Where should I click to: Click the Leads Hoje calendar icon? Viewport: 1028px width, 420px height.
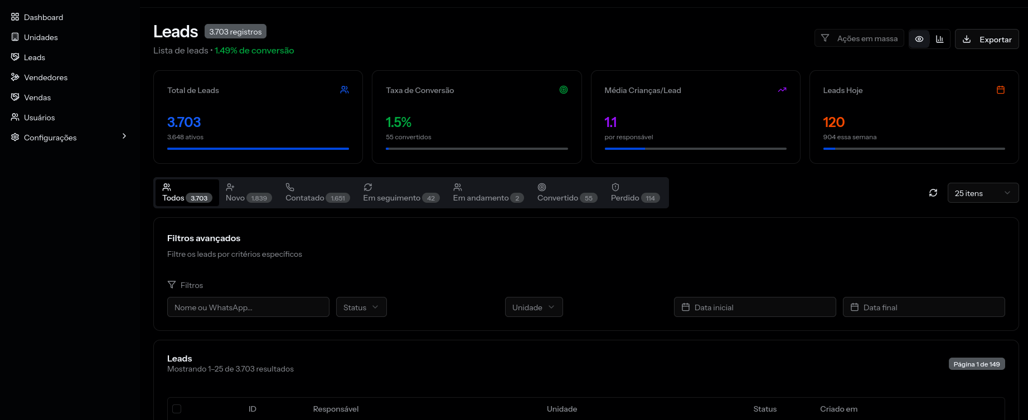pos(1001,90)
